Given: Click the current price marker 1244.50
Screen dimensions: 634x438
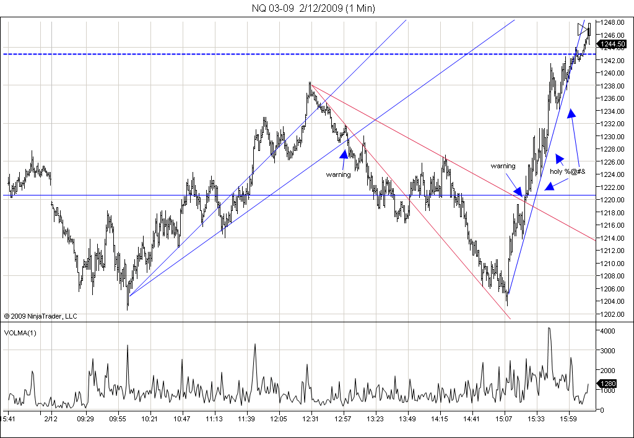Looking at the screenshot, I should click(612, 44).
